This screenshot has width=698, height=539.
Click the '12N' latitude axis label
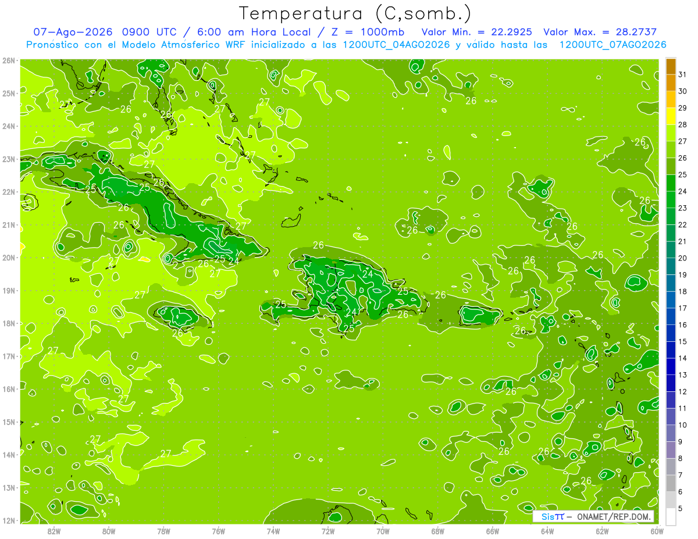click(x=9, y=520)
